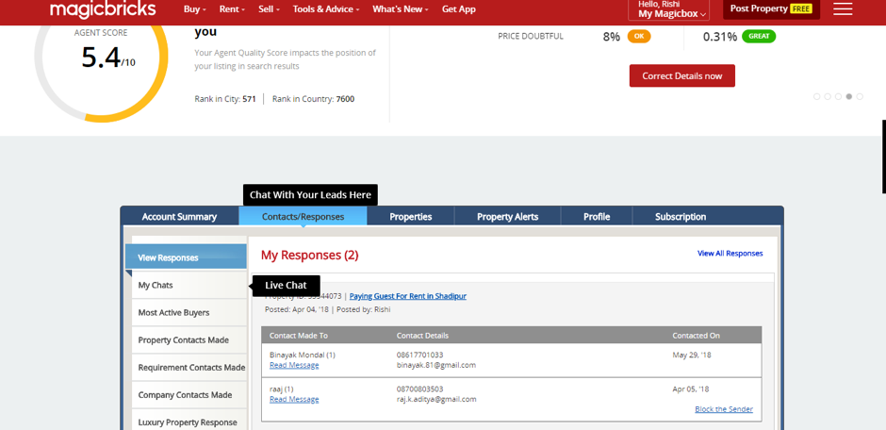Click the Correct Details now button
This screenshot has width=886, height=430.
pos(681,75)
